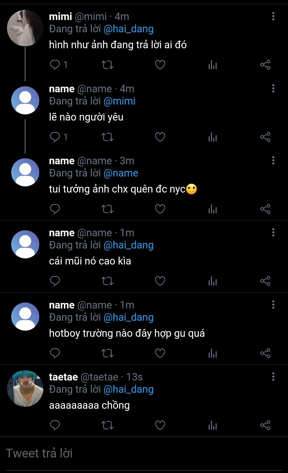Open mimi's profile picture

tap(25, 28)
